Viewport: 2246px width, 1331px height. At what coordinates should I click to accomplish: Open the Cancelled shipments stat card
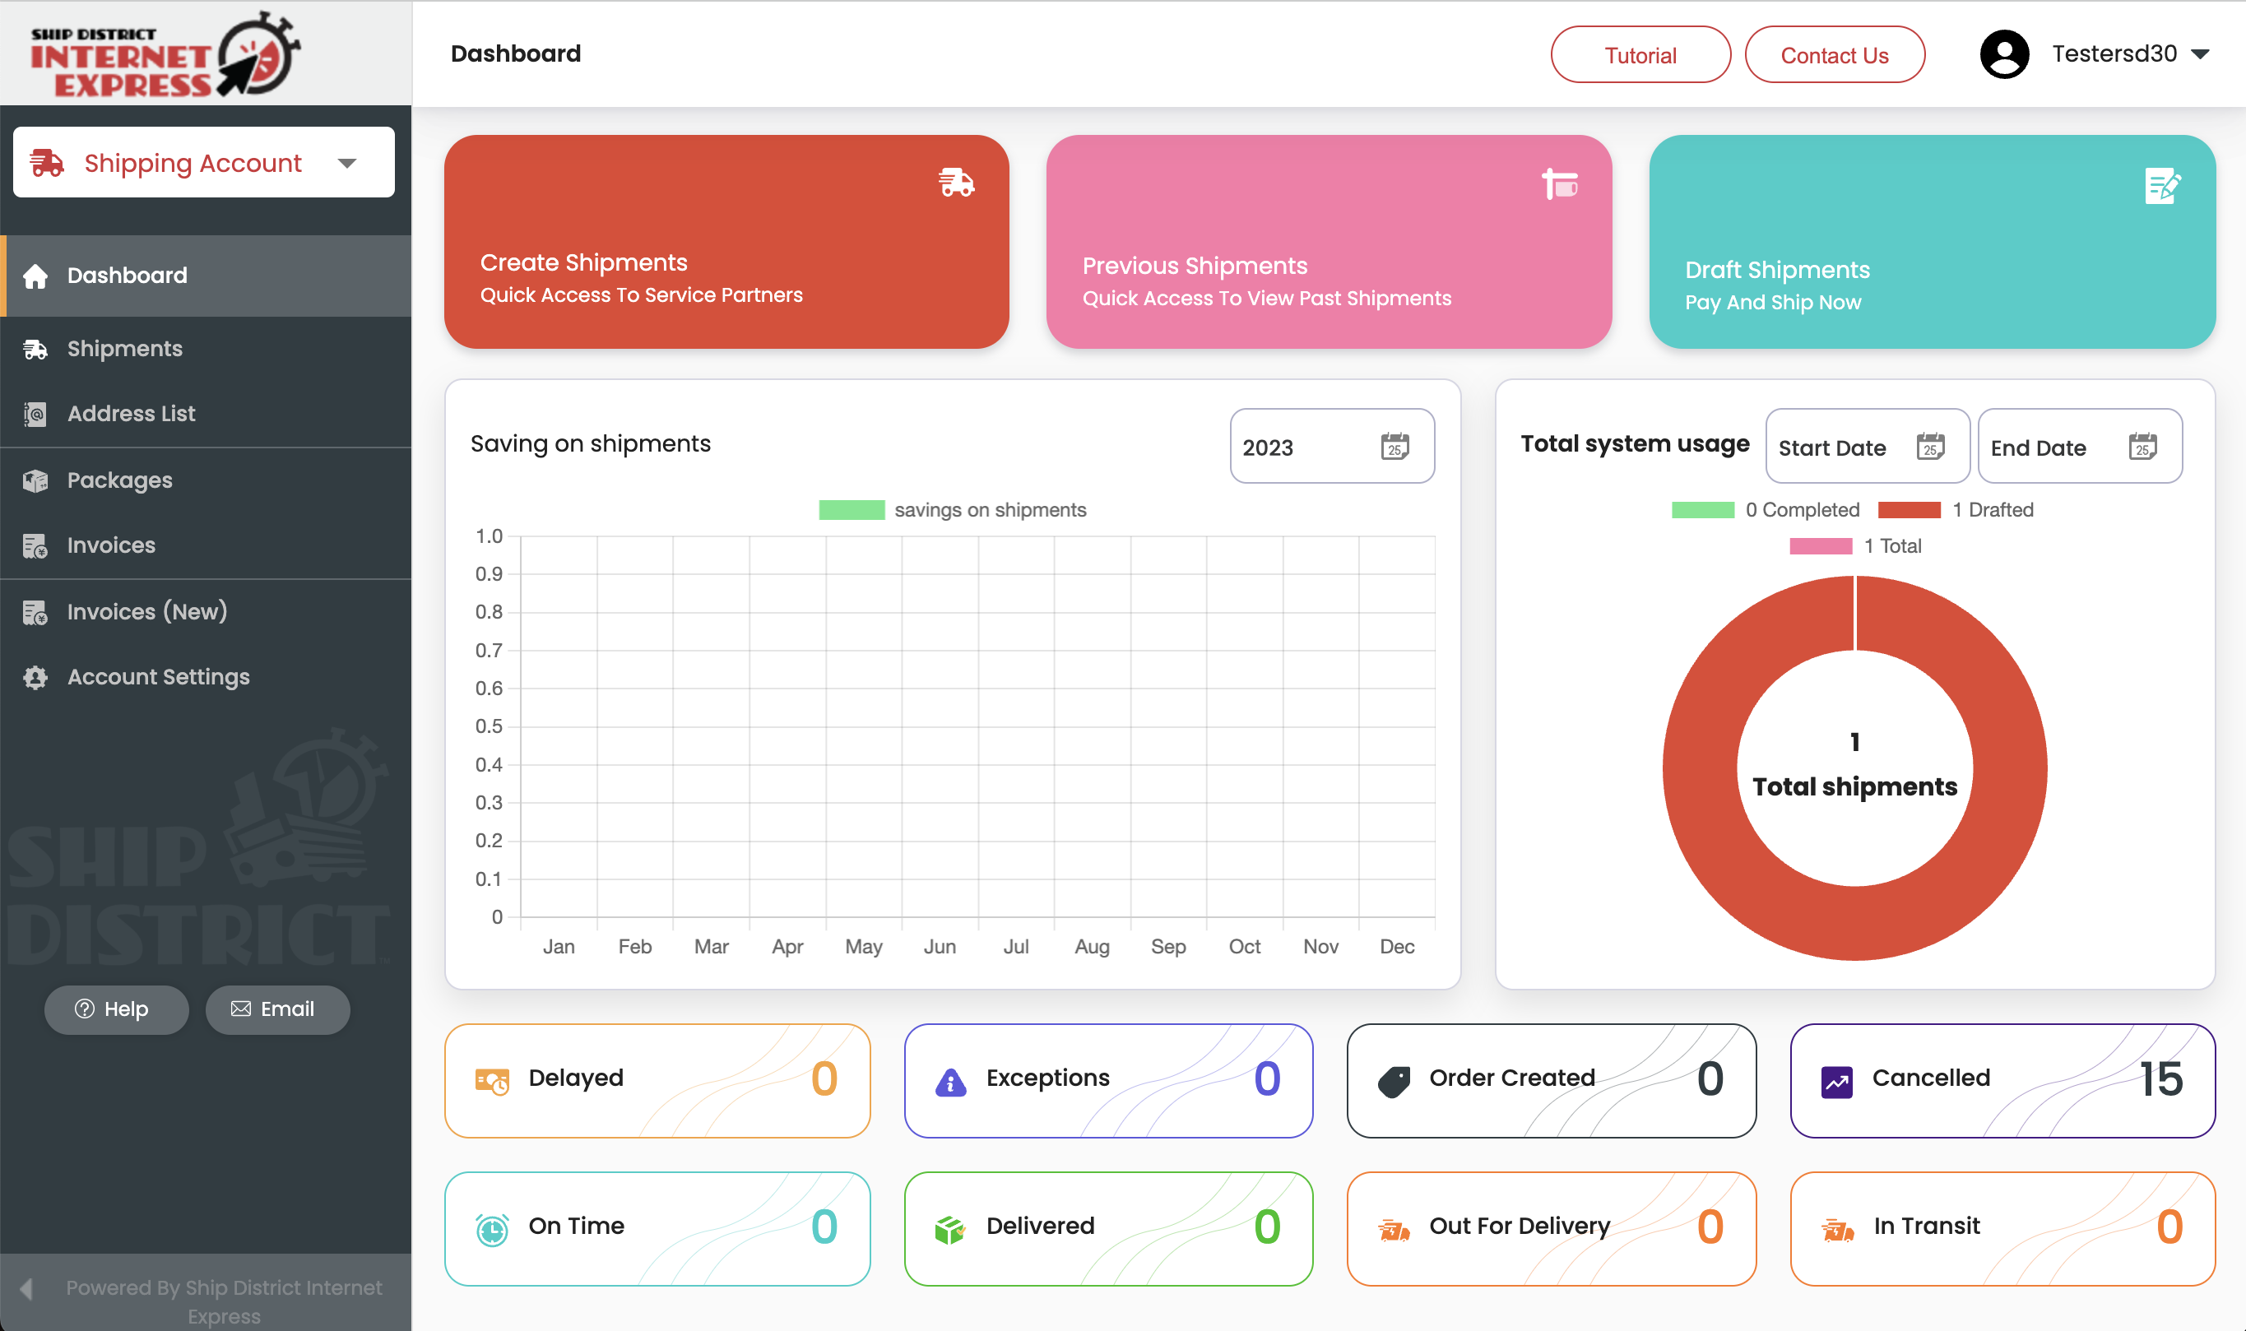(2002, 1080)
